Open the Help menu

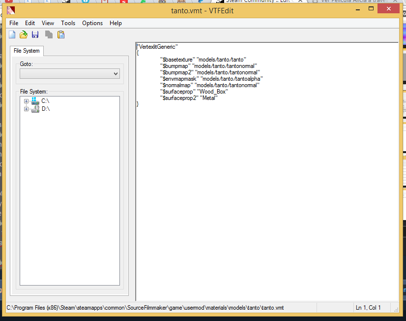(116, 23)
